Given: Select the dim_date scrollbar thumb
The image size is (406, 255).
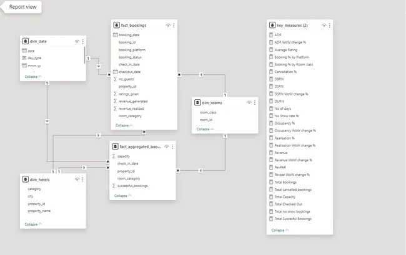Looking at the screenshot, I should tap(85, 55).
